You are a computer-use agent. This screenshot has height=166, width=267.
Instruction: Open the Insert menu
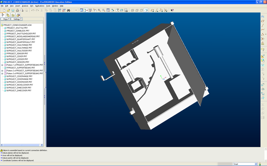point(18,6)
